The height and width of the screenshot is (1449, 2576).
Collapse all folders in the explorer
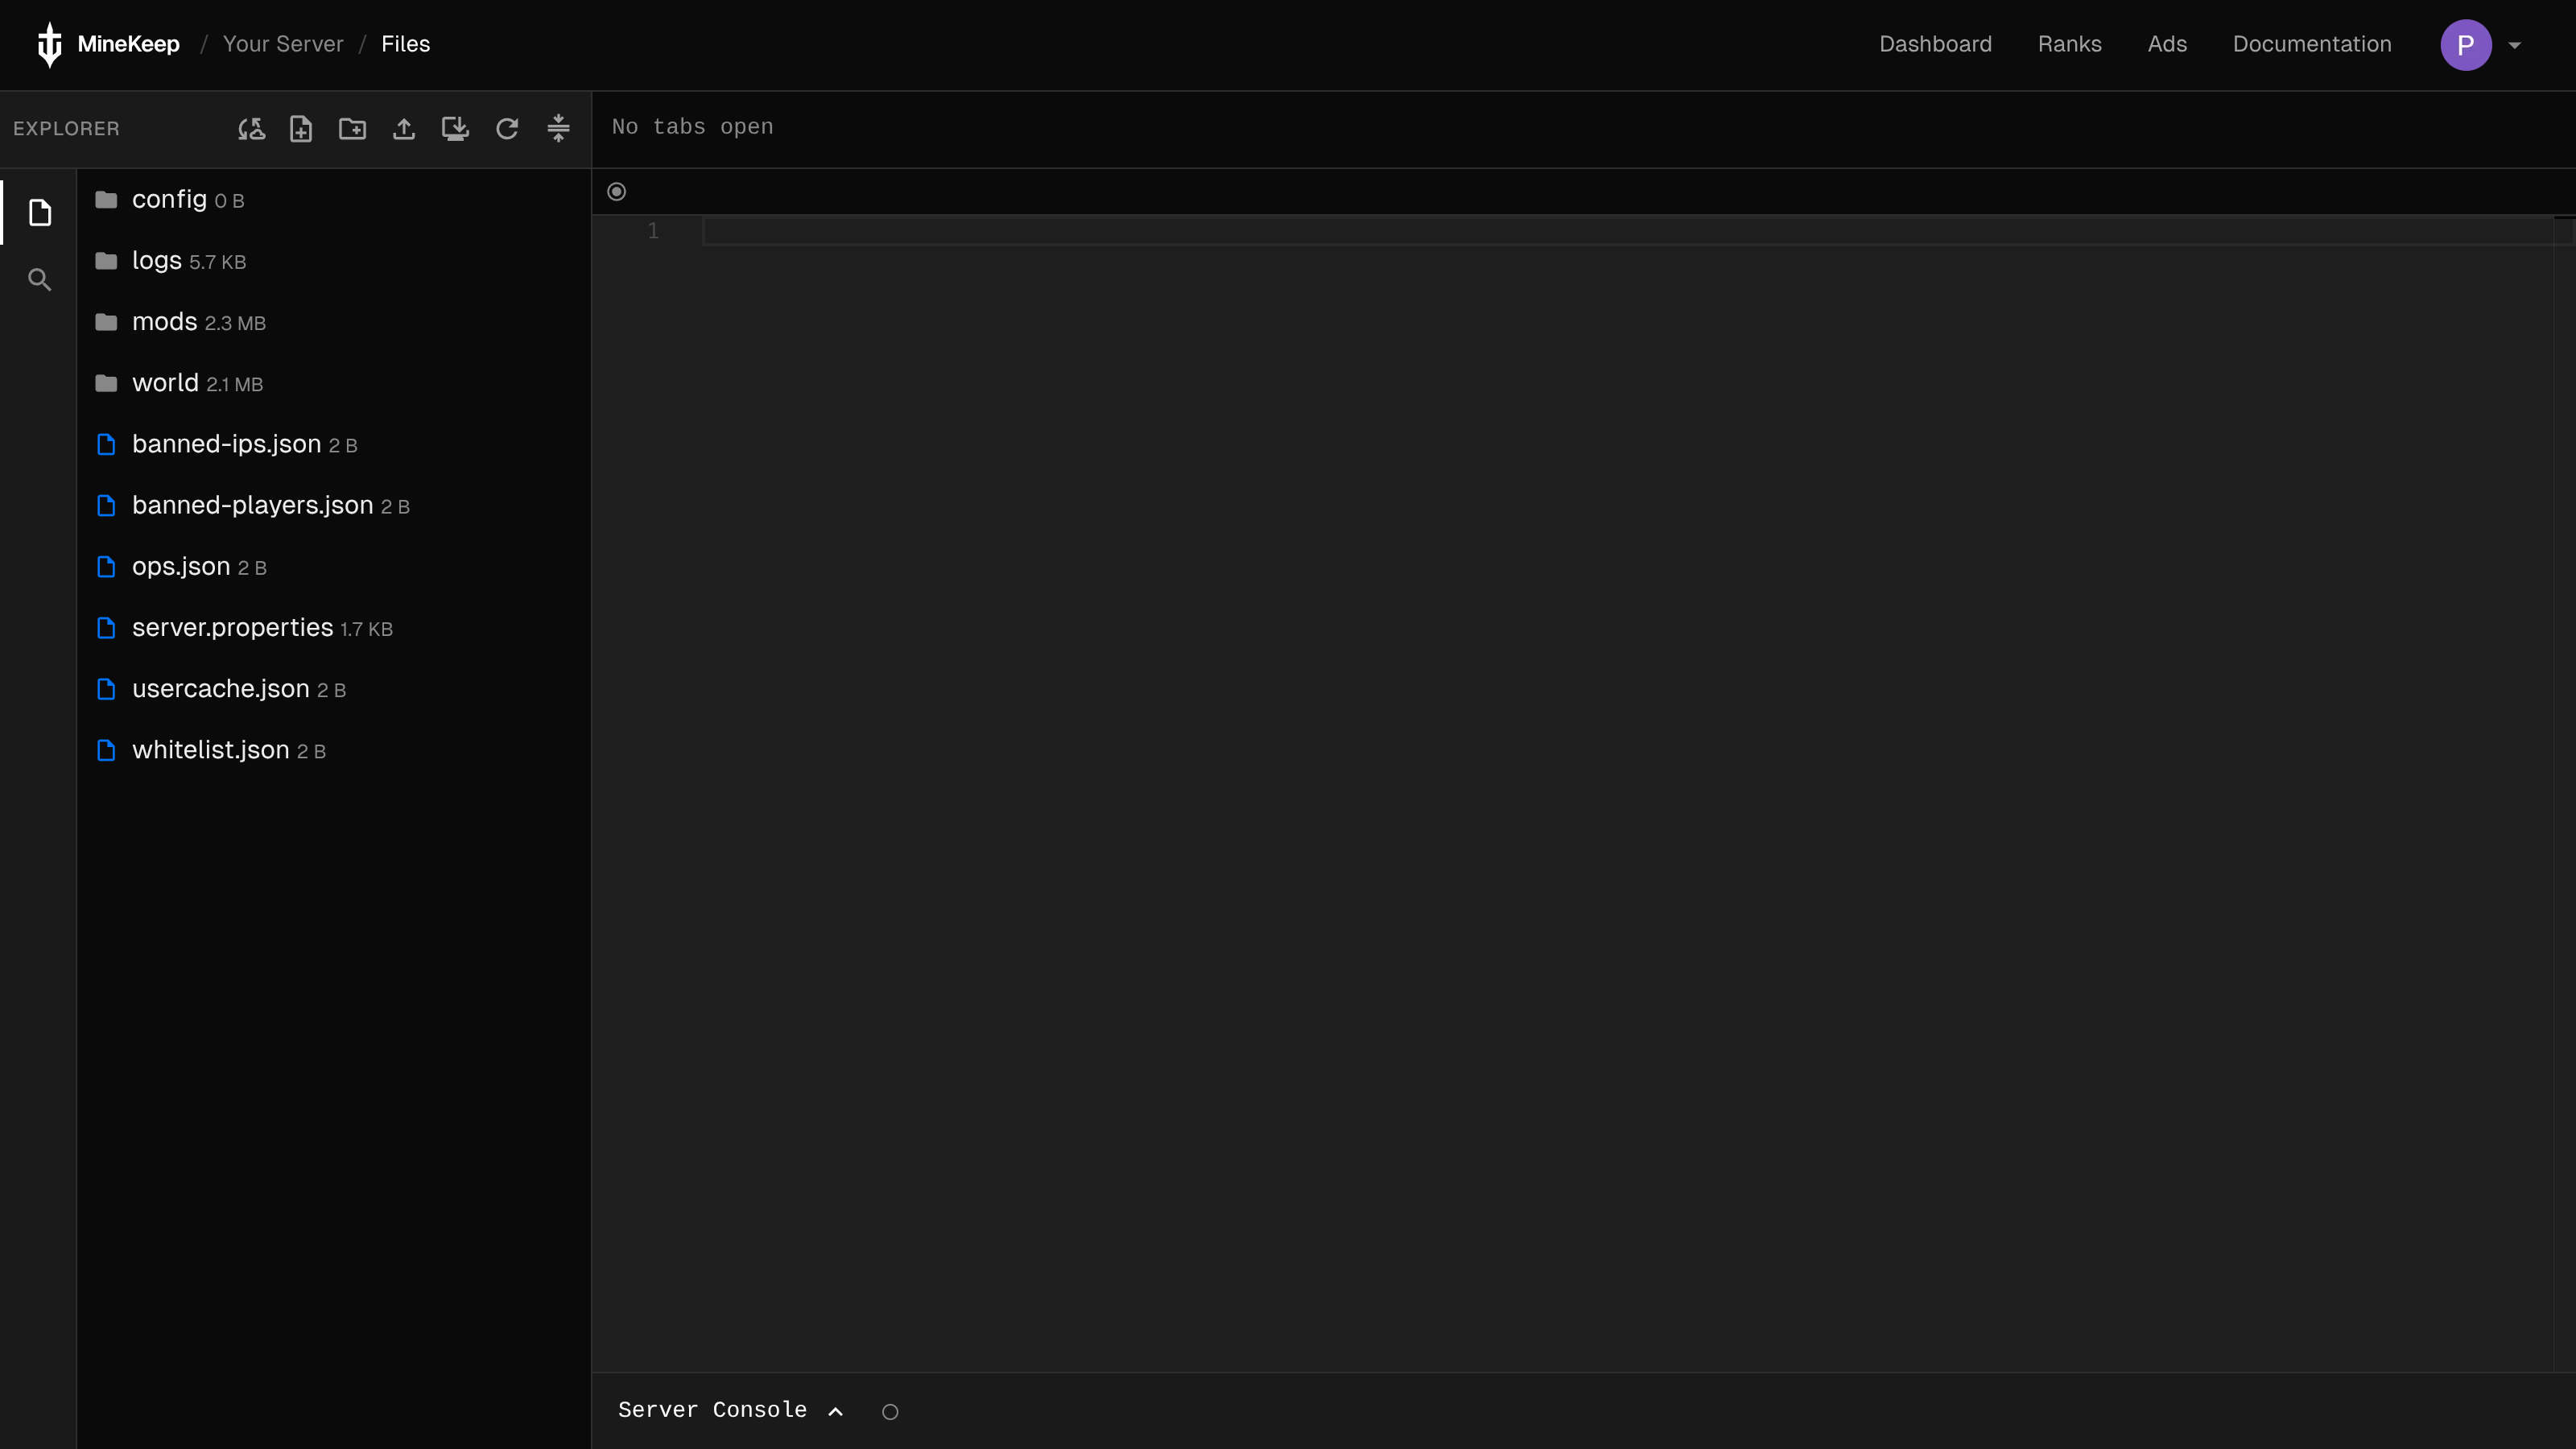(x=558, y=129)
